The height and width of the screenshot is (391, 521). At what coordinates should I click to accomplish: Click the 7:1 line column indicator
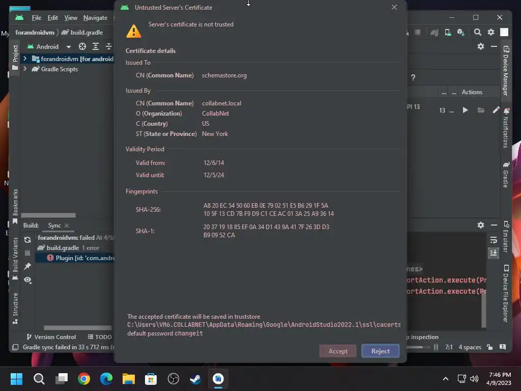tap(449, 347)
